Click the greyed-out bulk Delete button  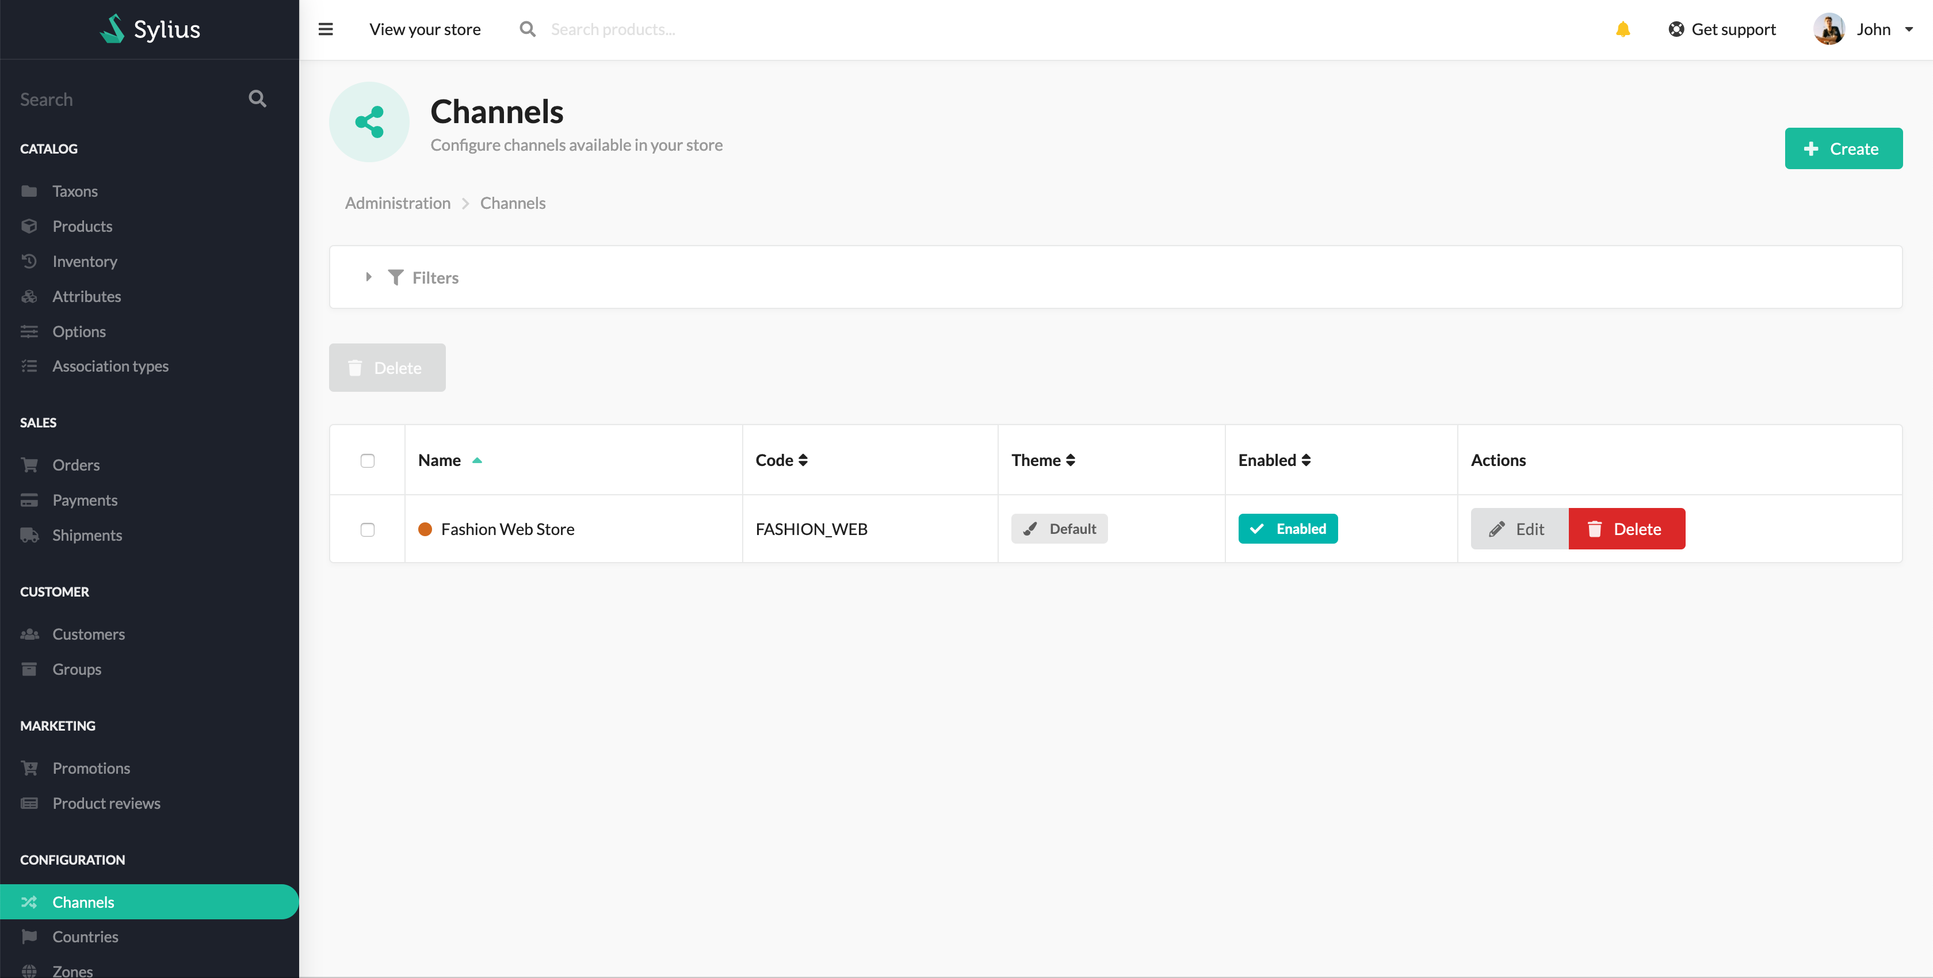[387, 368]
